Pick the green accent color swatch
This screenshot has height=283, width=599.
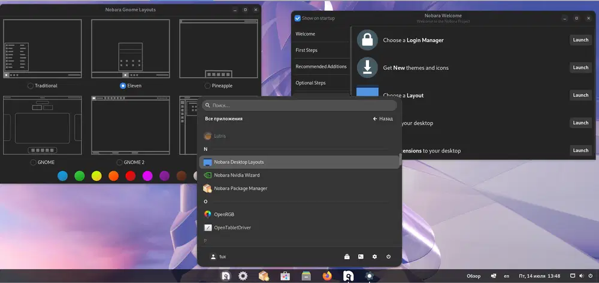point(79,176)
